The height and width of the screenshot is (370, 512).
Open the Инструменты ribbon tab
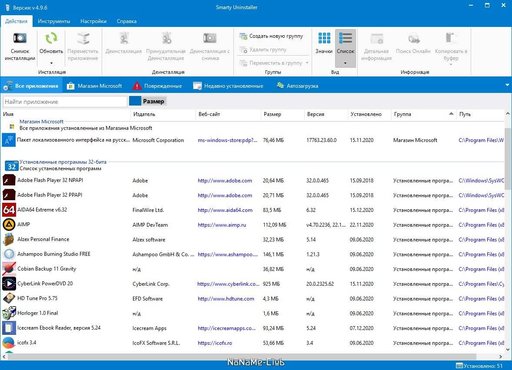(54, 21)
